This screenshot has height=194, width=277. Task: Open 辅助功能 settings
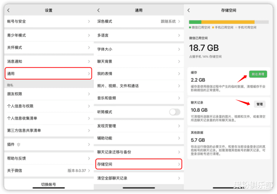coord(139,138)
